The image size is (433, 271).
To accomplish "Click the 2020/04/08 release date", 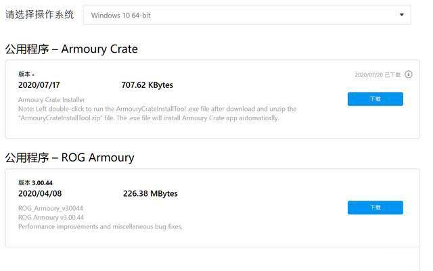I will (40, 193).
